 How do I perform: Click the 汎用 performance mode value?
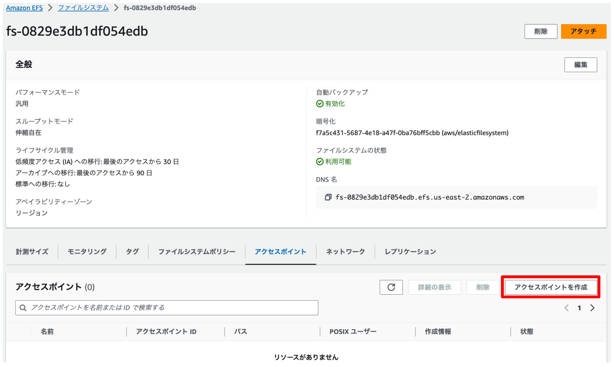coord(22,104)
